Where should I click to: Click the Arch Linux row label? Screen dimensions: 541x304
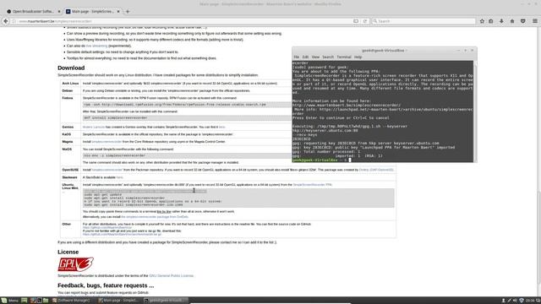pos(70,84)
